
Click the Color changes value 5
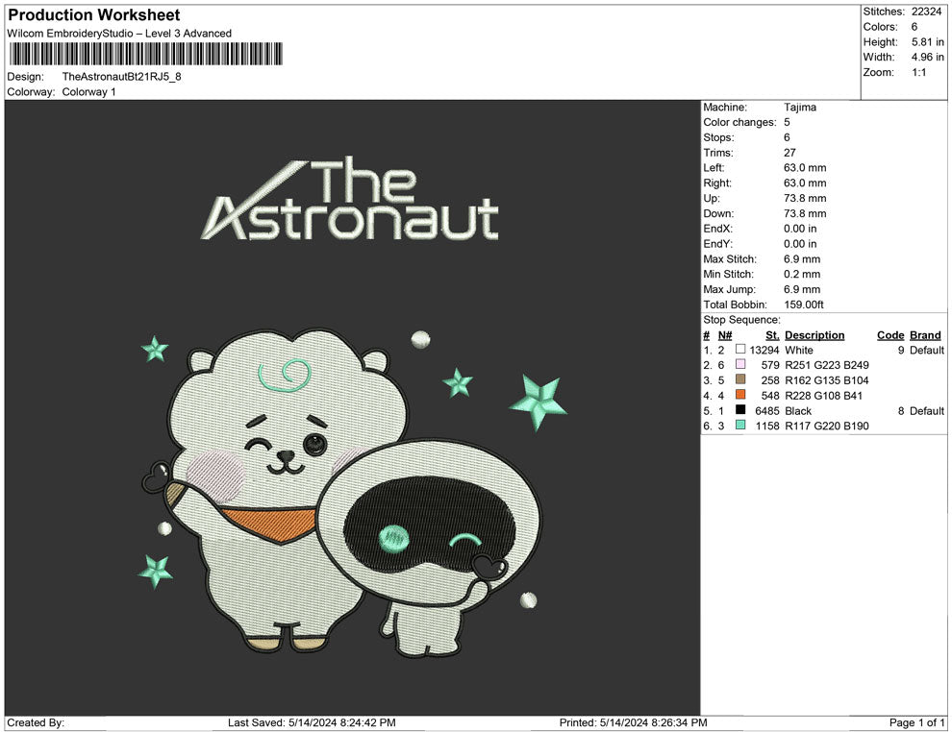(787, 123)
